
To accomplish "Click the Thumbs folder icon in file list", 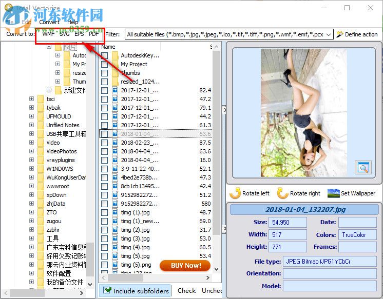I will [115, 73].
